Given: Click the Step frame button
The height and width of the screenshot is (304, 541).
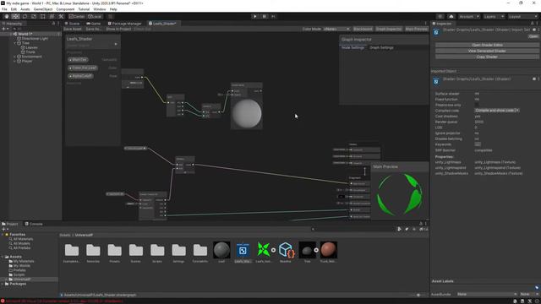Looking at the screenshot, I should [273, 17].
